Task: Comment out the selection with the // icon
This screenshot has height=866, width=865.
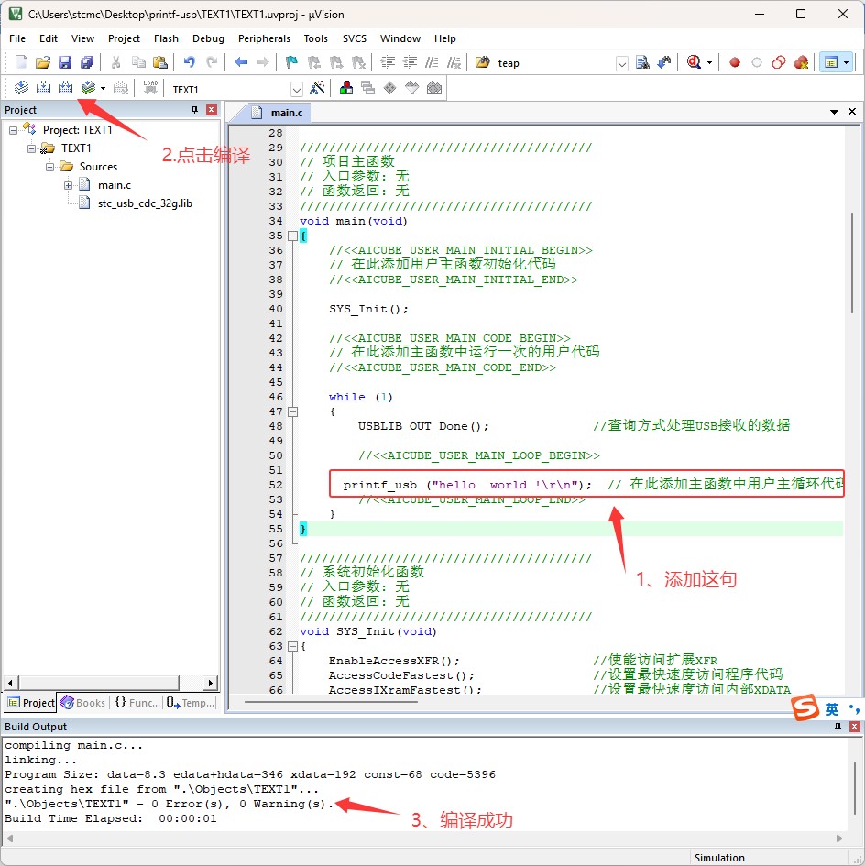Action: pos(432,62)
